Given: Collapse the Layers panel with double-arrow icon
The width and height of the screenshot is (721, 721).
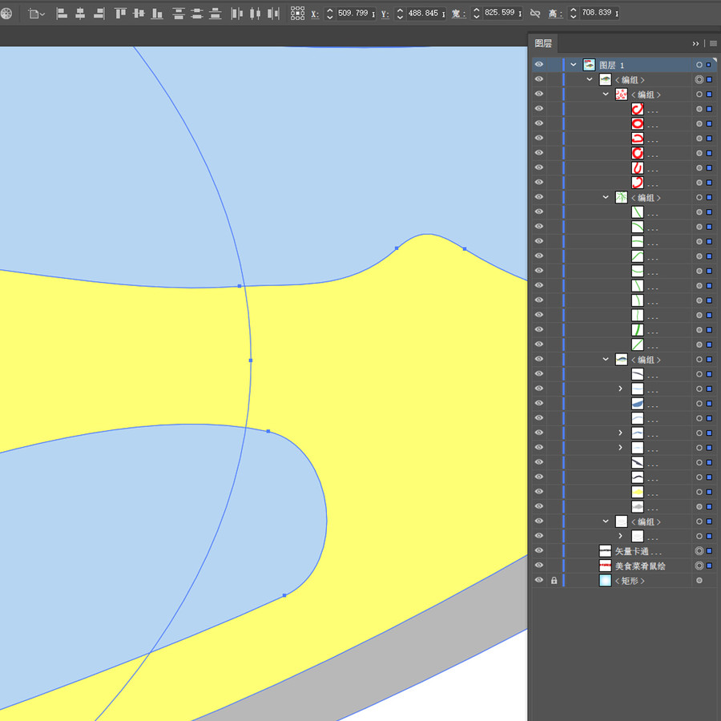Looking at the screenshot, I should 695,44.
